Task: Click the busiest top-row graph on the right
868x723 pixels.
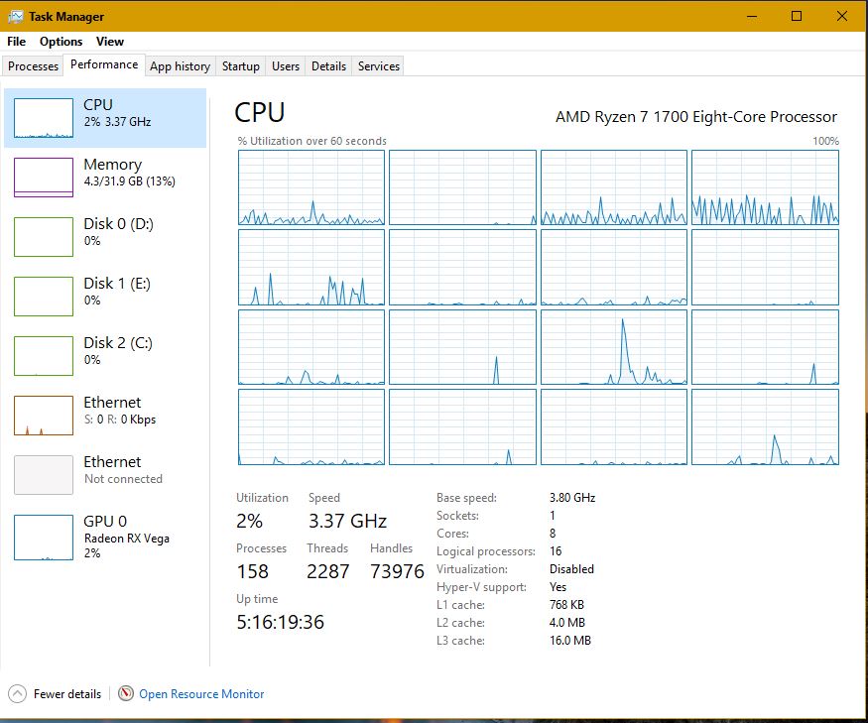Action: pyautogui.click(x=765, y=187)
